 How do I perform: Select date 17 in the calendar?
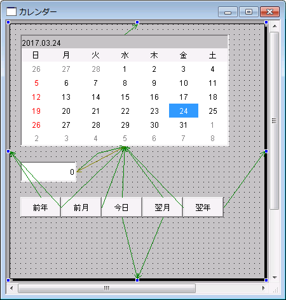point(184,97)
